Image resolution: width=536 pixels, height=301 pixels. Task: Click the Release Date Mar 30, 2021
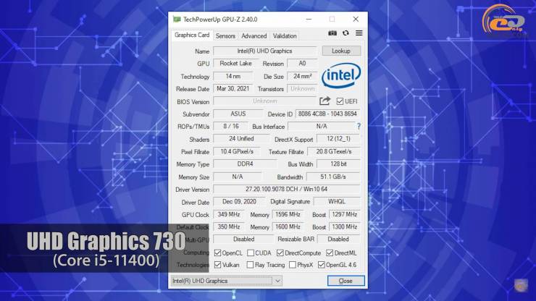[x=233, y=89]
